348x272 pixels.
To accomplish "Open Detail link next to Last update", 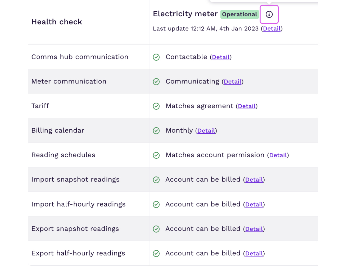I will (x=272, y=29).
